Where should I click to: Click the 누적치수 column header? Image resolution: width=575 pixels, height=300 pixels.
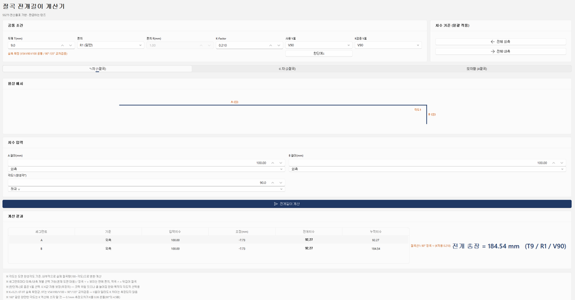click(x=376, y=232)
